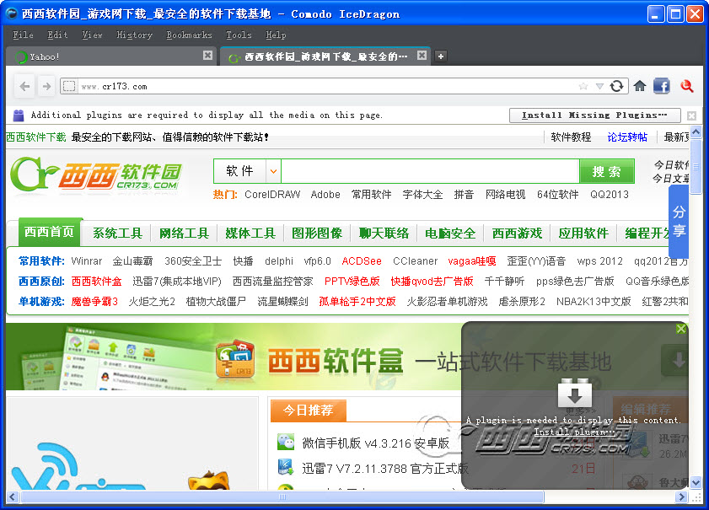Open a new tab with plus button
Screen dimensions: 709x510
(441, 56)
